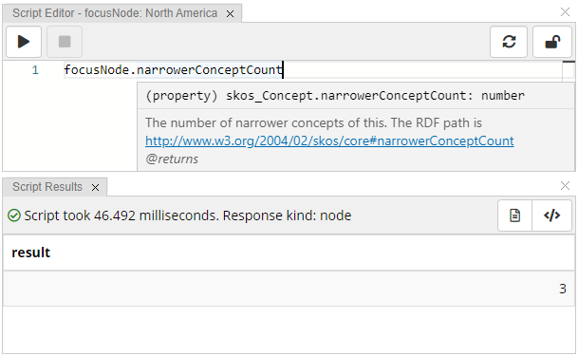Click the property signature tooltip text
This screenshot has height=356, width=578.
[x=335, y=96]
